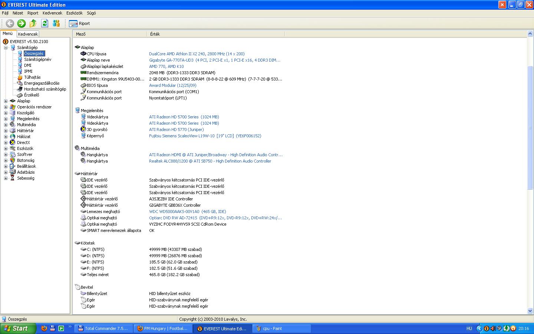The height and width of the screenshot is (334, 534).
Task: Open the Súgó menu
Action: 91,13
